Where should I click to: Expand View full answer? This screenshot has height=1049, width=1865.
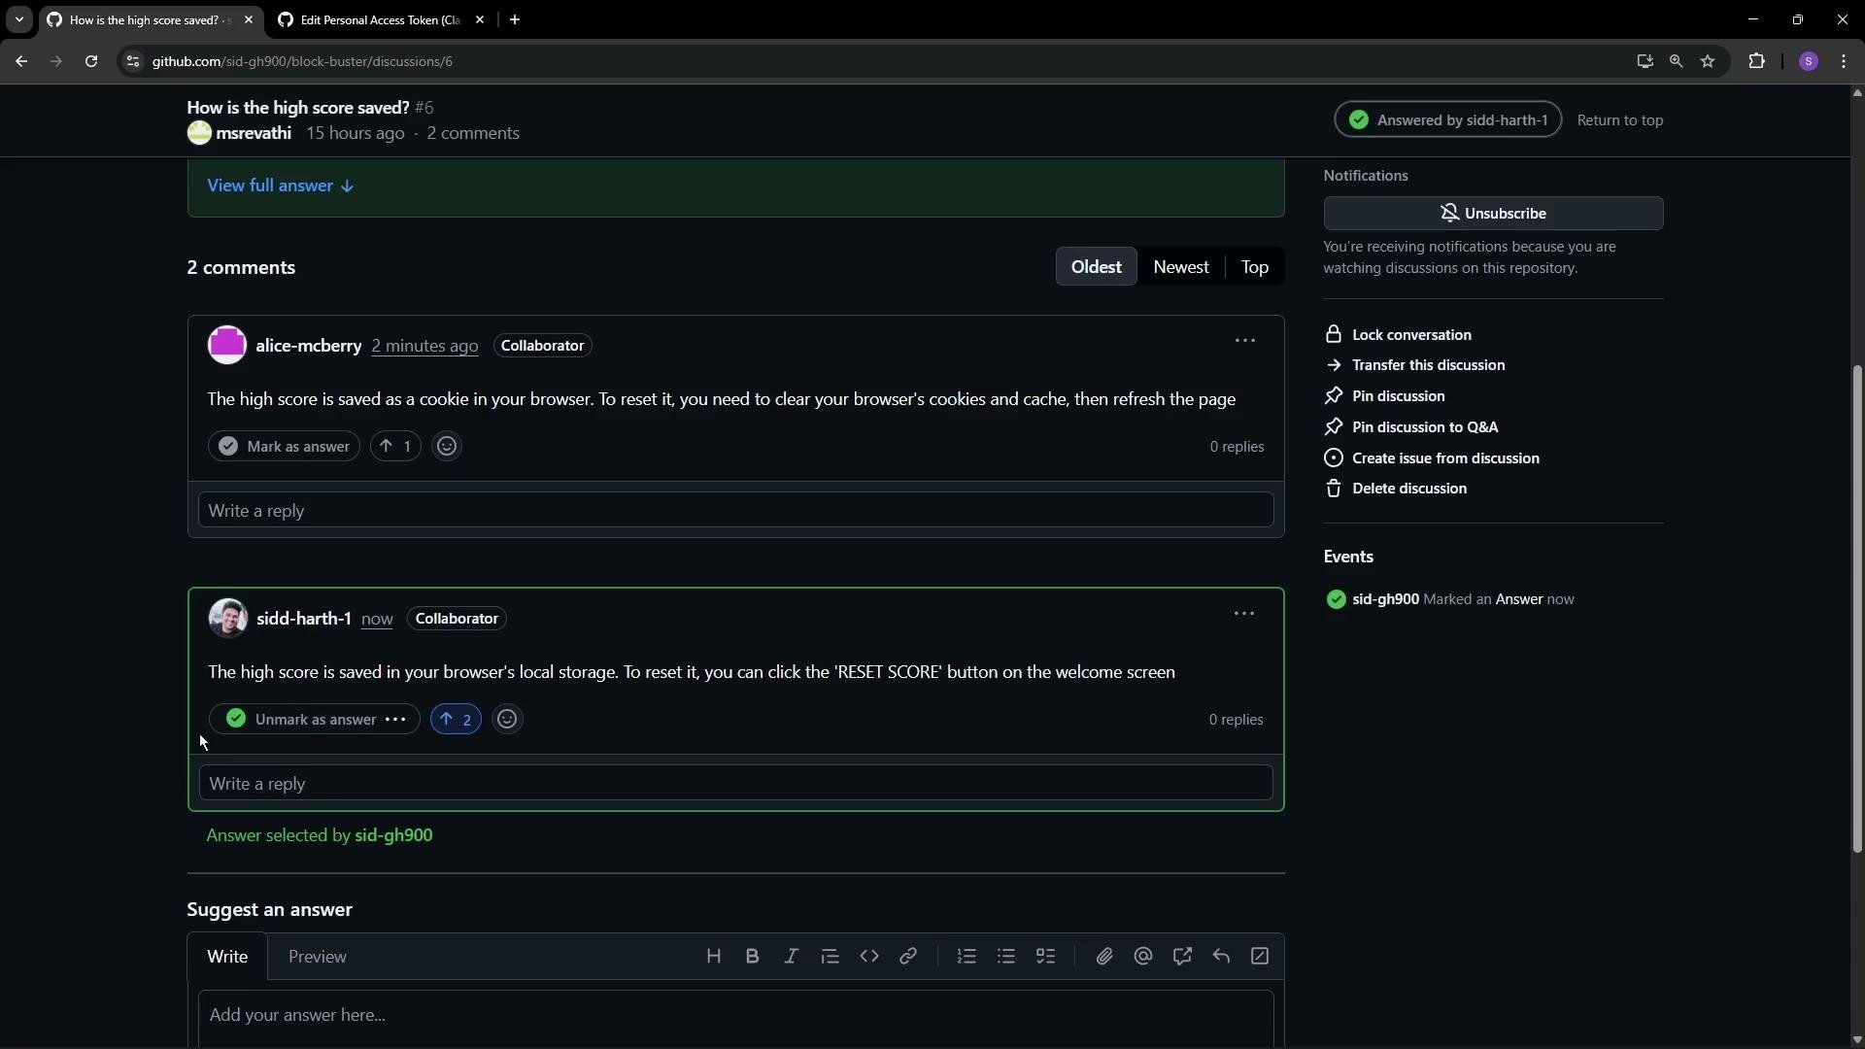[x=281, y=186]
